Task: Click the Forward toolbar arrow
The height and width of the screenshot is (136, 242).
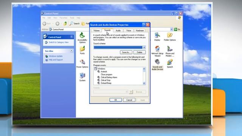Action: (x=57, y=23)
